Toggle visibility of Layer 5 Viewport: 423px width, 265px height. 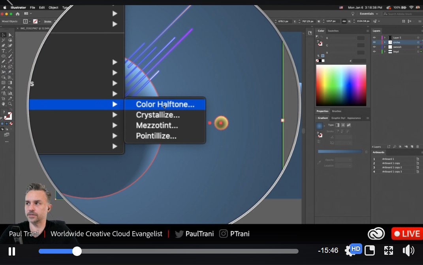374,38
